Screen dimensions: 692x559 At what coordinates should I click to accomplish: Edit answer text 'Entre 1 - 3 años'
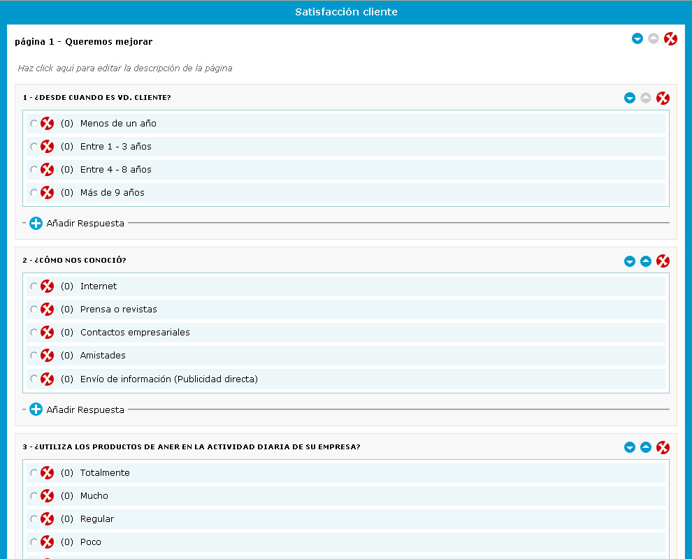point(115,147)
